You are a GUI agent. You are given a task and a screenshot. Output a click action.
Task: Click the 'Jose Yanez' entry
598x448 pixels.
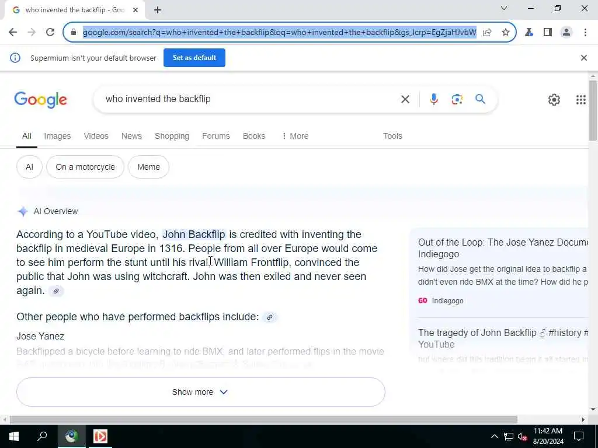coord(40,337)
